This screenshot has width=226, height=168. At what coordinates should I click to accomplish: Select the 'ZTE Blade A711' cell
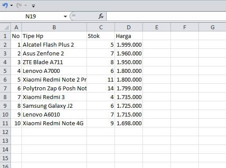click(x=54, y=62)
